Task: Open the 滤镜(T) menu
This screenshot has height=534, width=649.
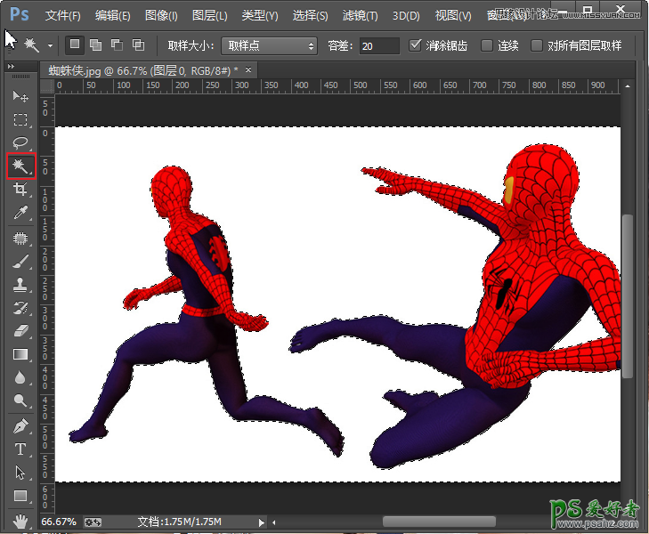Action: coord(360,16)
